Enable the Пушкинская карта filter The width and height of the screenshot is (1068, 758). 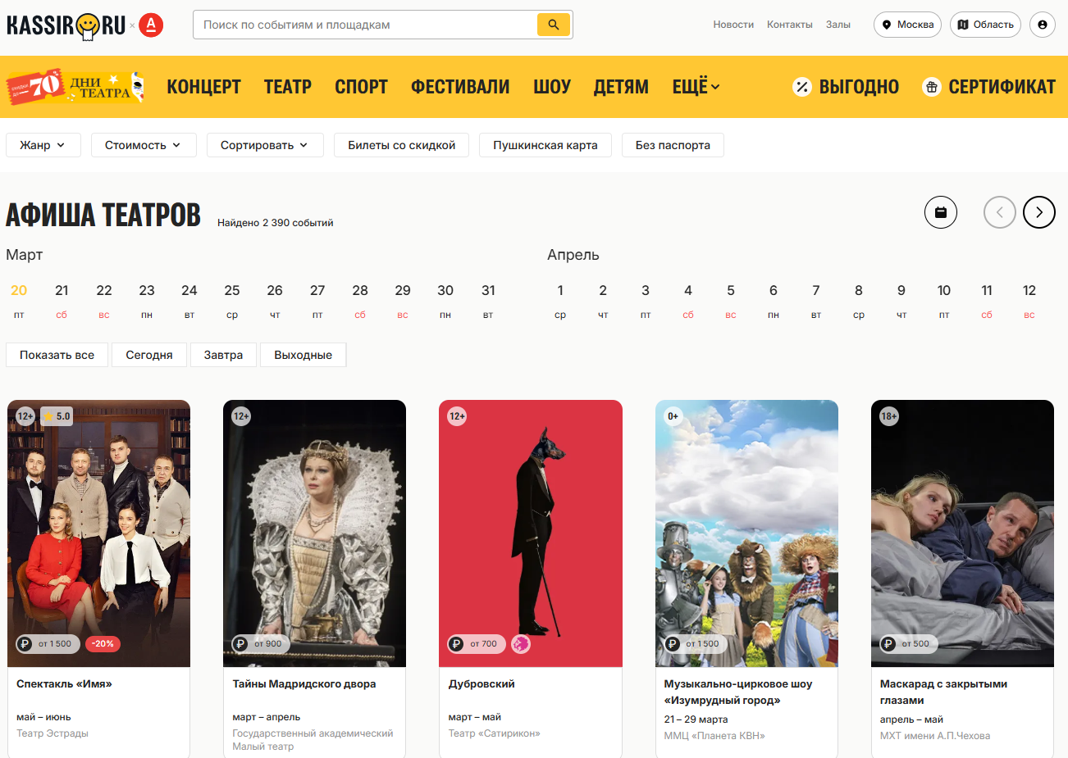tap(545, 145)
